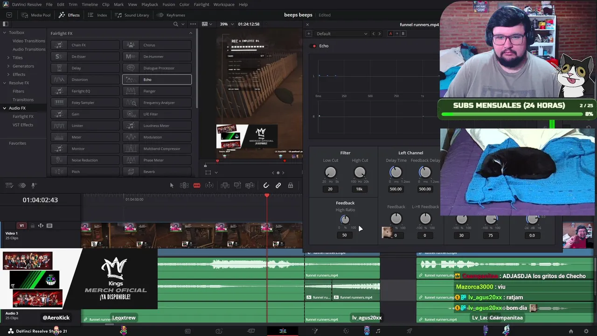Open the Fairlight menu
The image size is (597, 336).
pyautogui.click(x=201, y=4)
